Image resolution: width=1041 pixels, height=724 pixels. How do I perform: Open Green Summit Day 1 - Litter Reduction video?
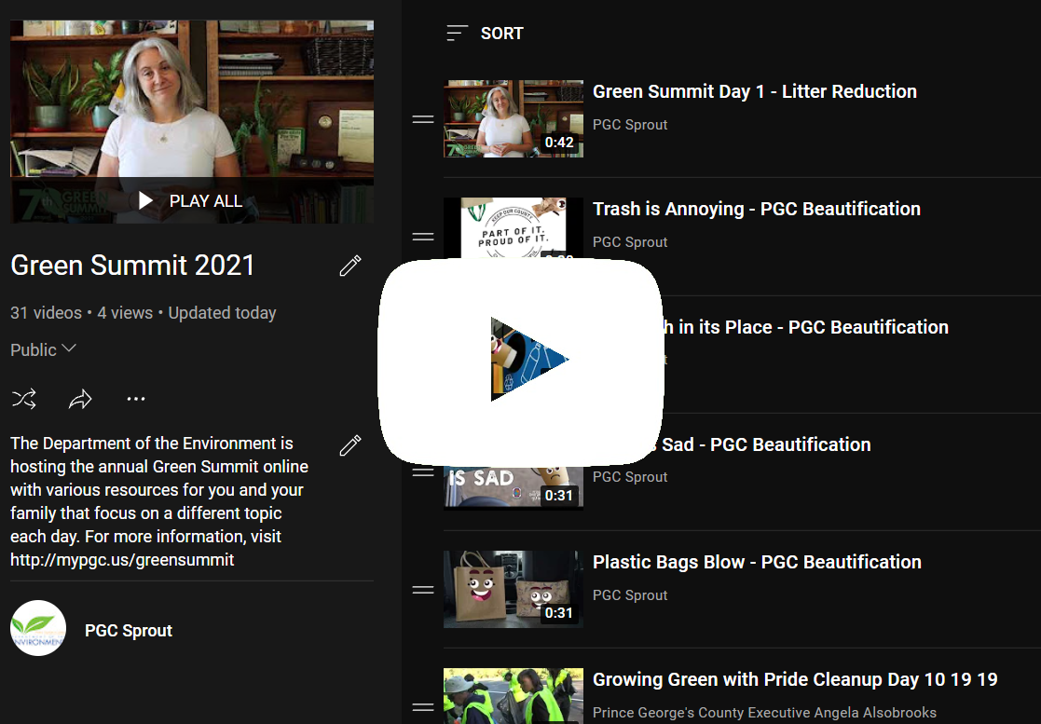[754, 91]
